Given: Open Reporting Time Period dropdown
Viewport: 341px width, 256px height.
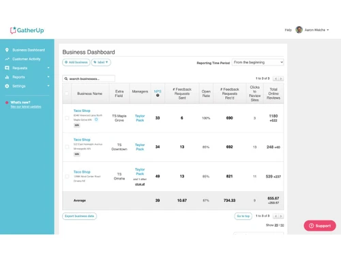Looking at the screenshot, I should point(258,62).
